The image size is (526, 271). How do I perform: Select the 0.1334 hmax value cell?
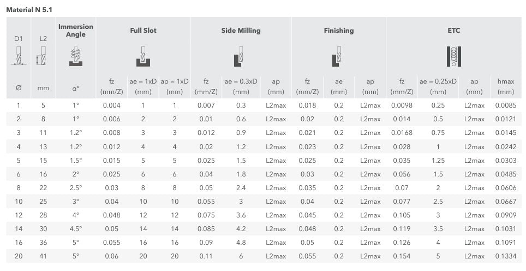pyautogui.click(x=506, y=256)
